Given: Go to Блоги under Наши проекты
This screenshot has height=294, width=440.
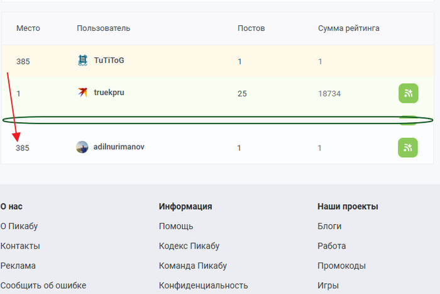Looking at the screenshot, I should point(329,226).
